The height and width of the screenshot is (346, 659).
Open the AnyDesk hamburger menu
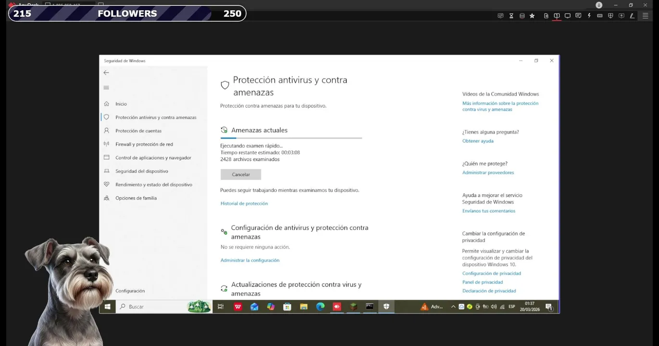tap(646, 16)
